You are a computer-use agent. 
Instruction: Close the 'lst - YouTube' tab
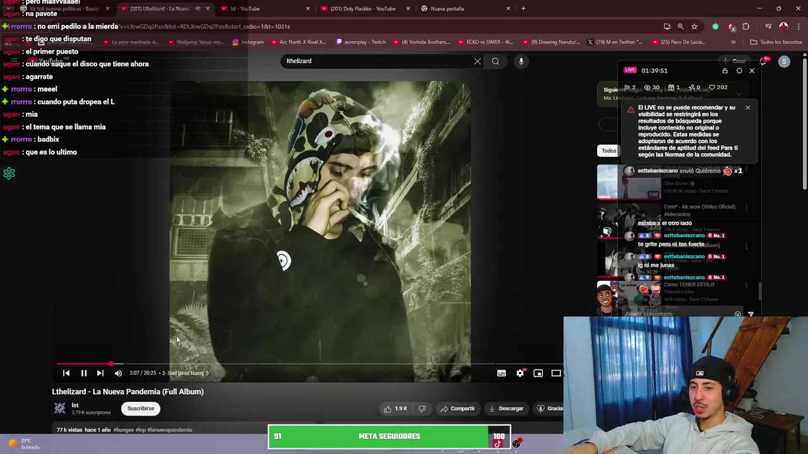pyautogui.click(x=308, y=9)
